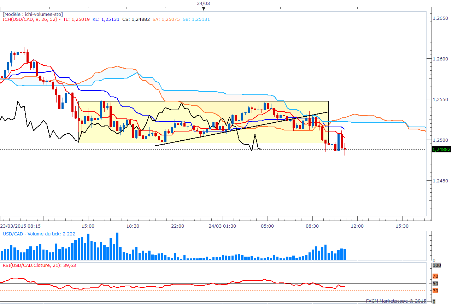The height and width of the screenshot is (304, 452).
Task: Click the 18:30 time axis label
Action: tap(133, 226)
